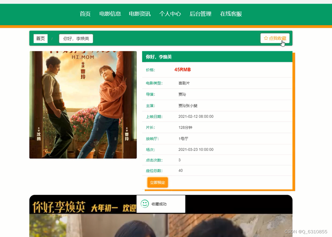Click the 点我收藏 favorite button
Viewport: 332px width, 237px height.
tap(275, 38)
